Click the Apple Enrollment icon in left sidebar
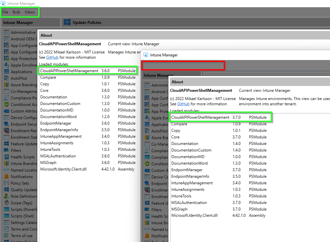This screenshot has width=330, height=242. (7, 65)
